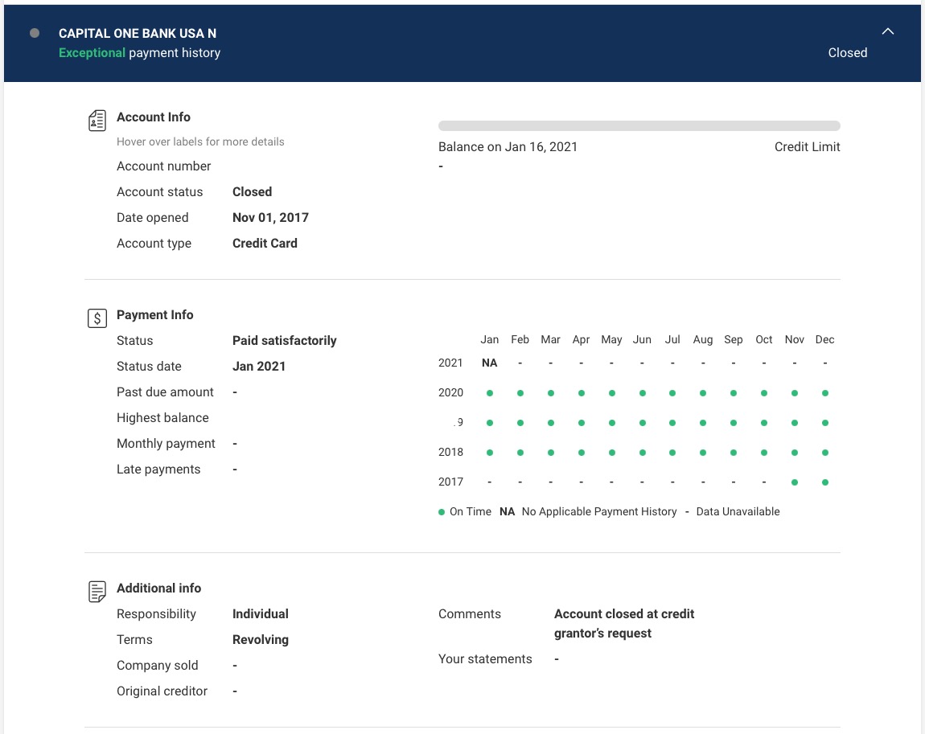Click Balance on Jan 16, 2021 label
The height and width of the screenshot is (734, 925).
click(x=508, y=147)
